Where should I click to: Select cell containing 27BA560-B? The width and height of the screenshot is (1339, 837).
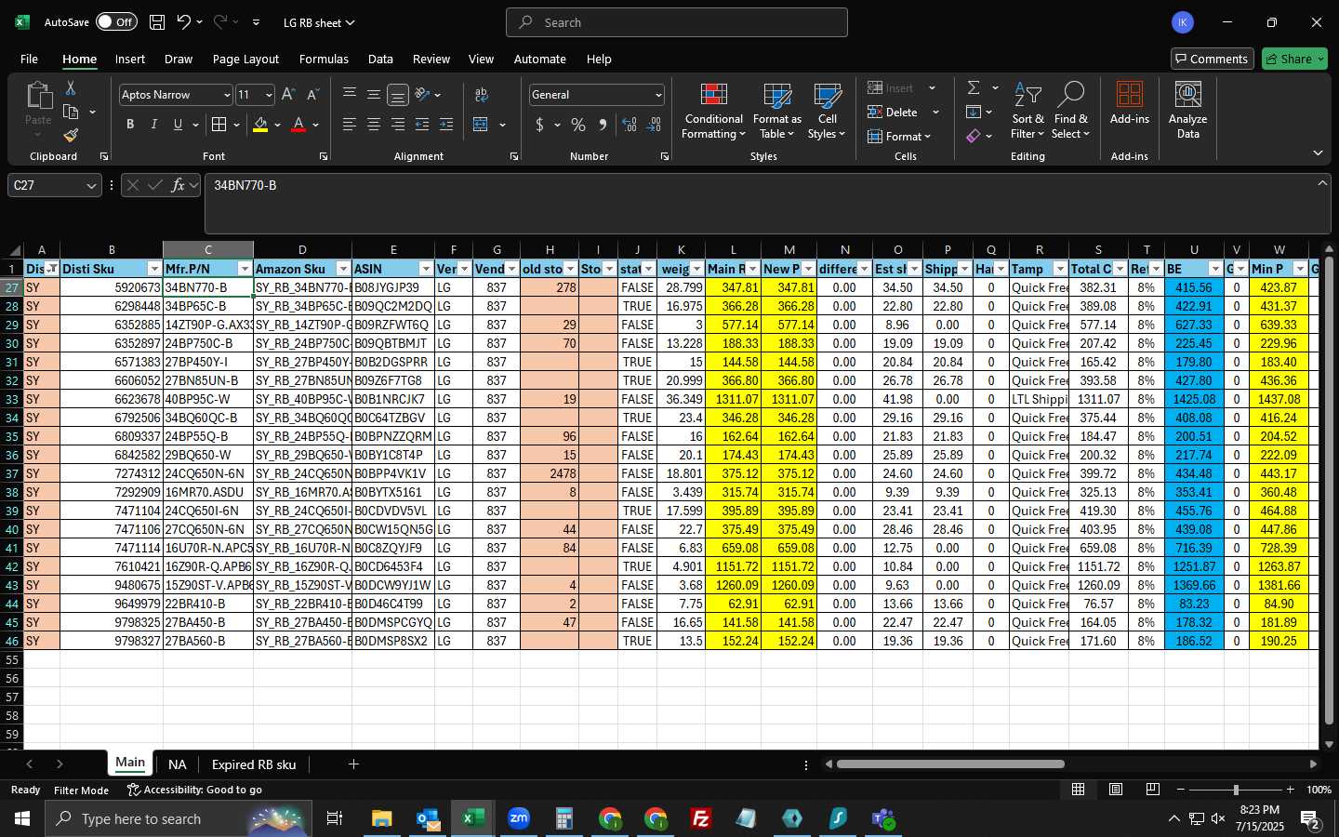(x=208, y=641)
